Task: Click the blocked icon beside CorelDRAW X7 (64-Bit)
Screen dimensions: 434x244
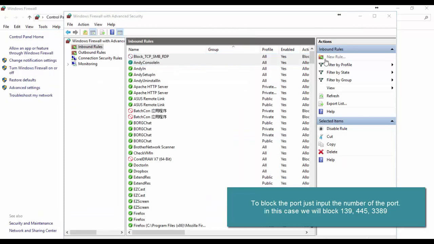Action: (131, 159)
